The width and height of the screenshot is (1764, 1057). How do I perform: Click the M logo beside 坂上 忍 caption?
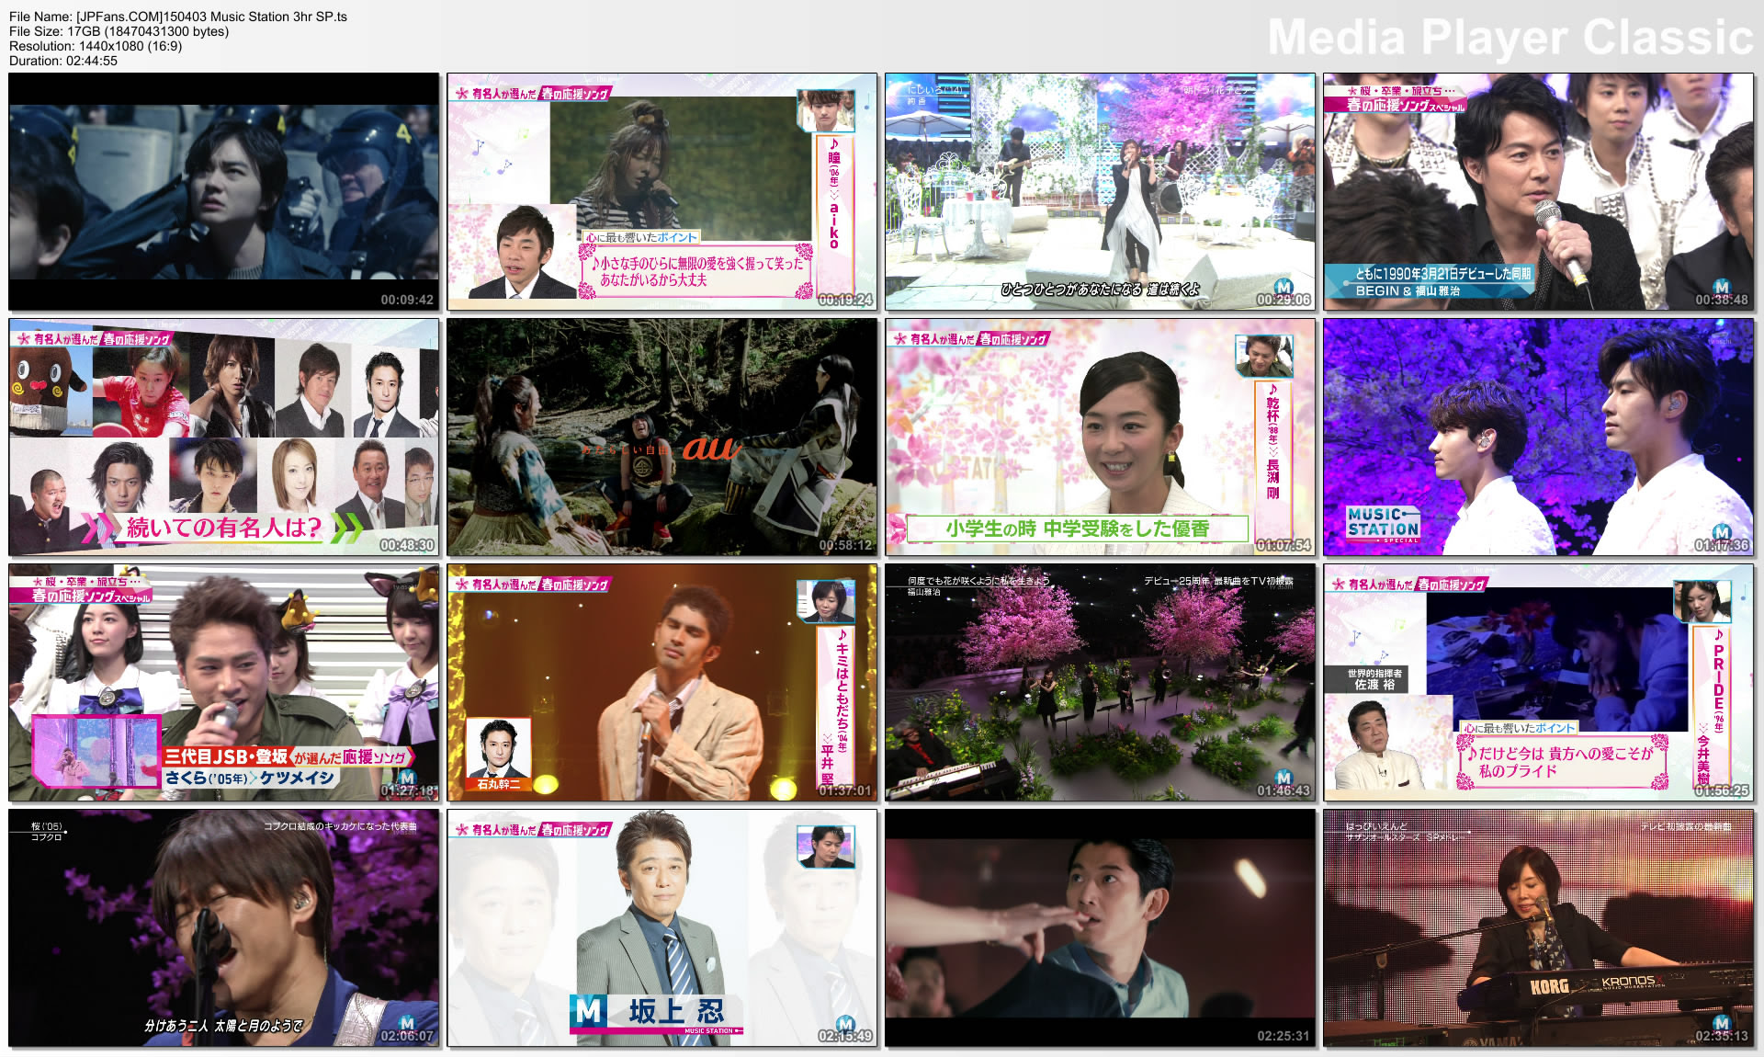click(589, 1010)
